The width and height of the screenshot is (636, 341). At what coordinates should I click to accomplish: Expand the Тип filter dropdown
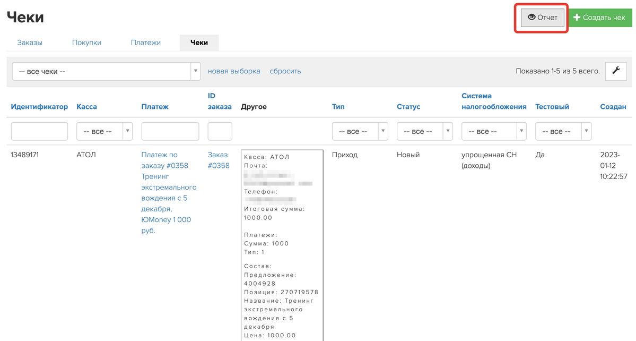[360, 131]
